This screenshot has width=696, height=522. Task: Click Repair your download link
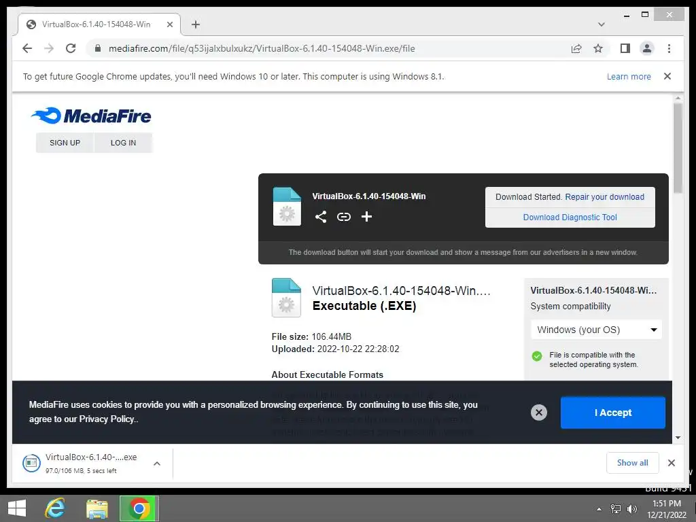604,196
